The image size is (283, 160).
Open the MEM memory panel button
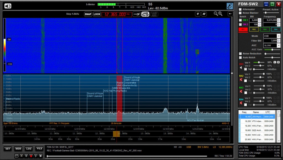18,149
